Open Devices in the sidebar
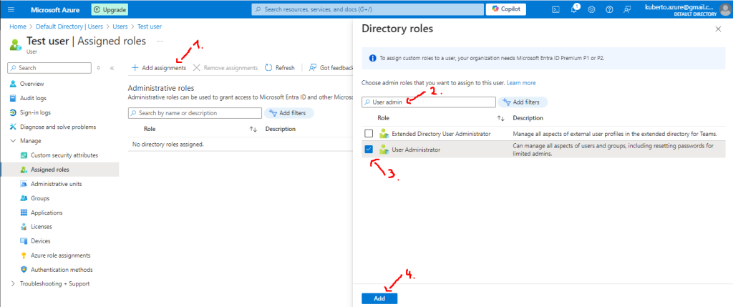The image size is (733, 307). 40,241
